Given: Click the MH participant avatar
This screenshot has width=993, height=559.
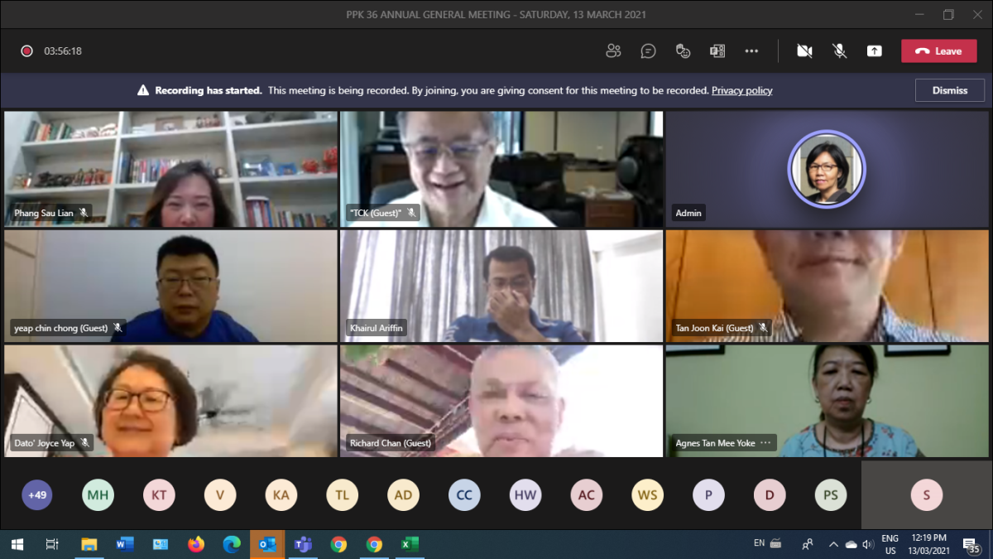Looking at the screenshot, I should (x=98, y=495).
